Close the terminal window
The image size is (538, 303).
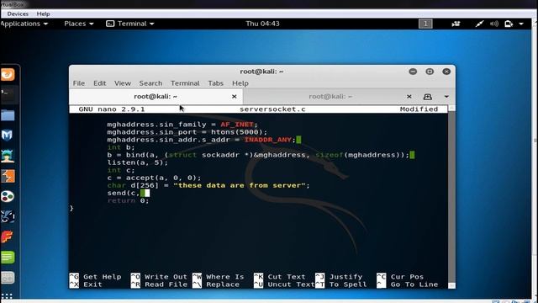[446, 72]
